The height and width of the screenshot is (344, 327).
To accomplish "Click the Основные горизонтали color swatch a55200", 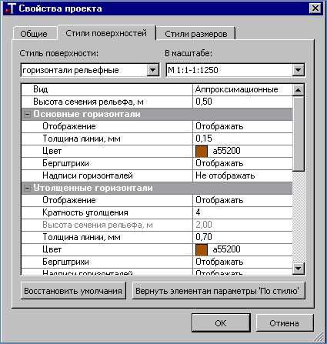I will click(x=202, y=151).
